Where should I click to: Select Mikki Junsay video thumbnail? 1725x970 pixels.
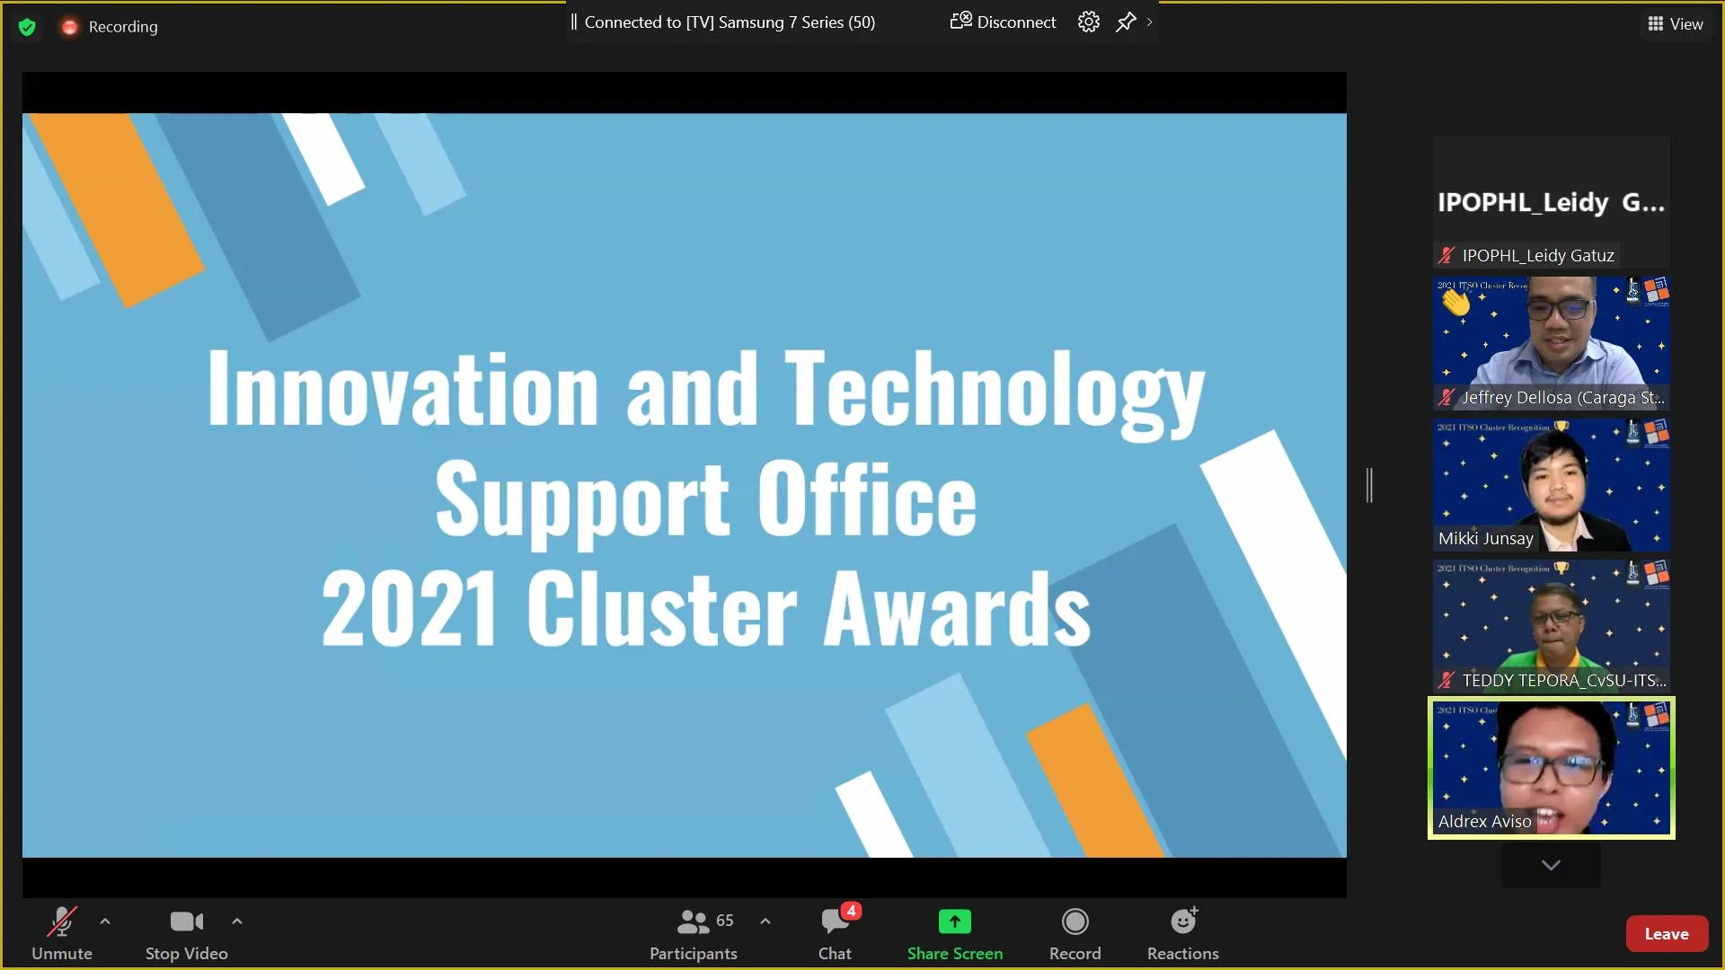pos(1551,485)
